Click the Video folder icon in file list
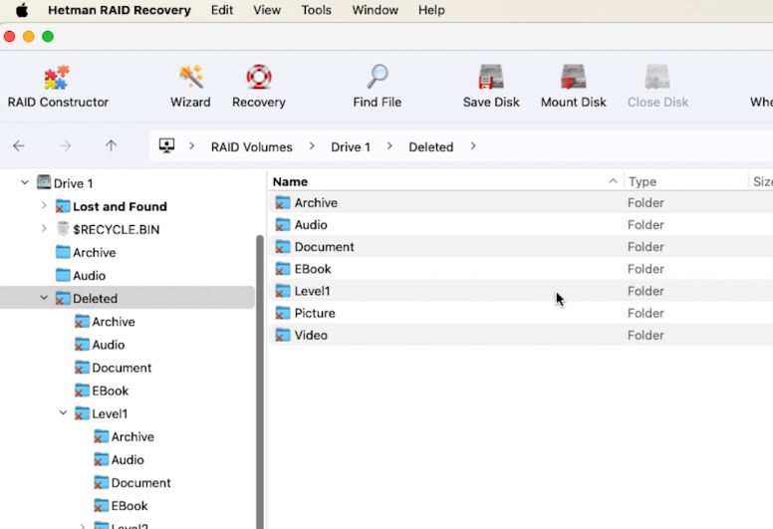This screenshot has height=529, width=773. (x=283, y=336)
